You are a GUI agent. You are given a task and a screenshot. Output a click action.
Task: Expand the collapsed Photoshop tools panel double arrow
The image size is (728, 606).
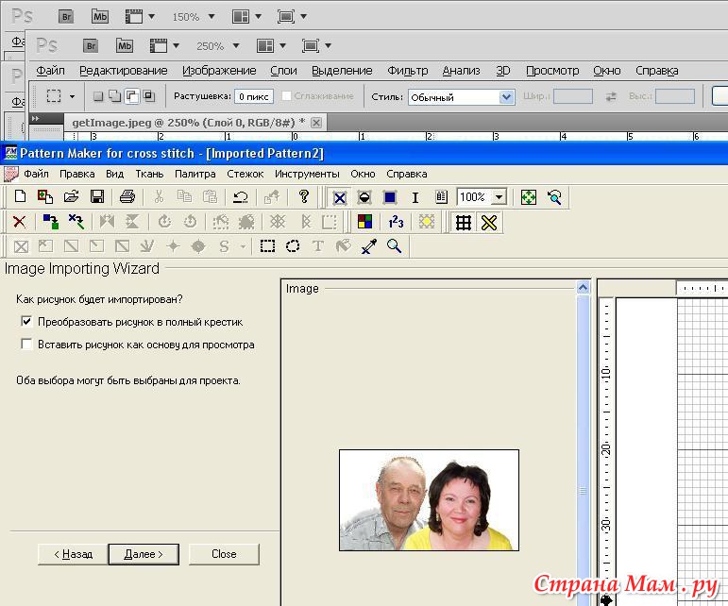point(35,119)
